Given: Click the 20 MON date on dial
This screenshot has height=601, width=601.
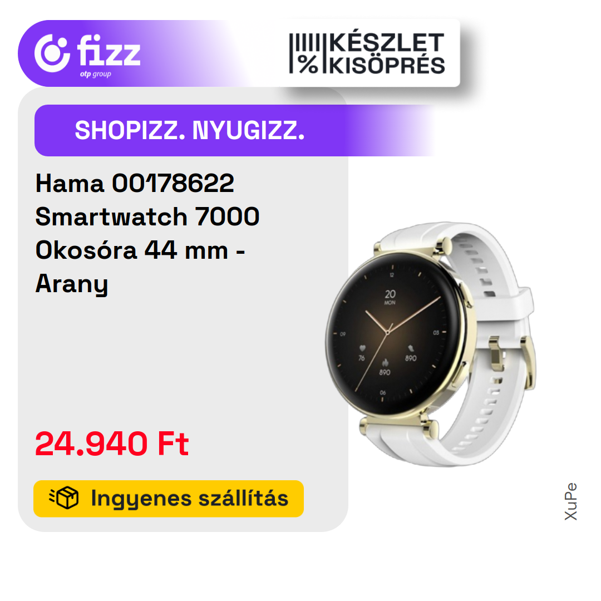Looking at the screenshot, I should [390, 297].
